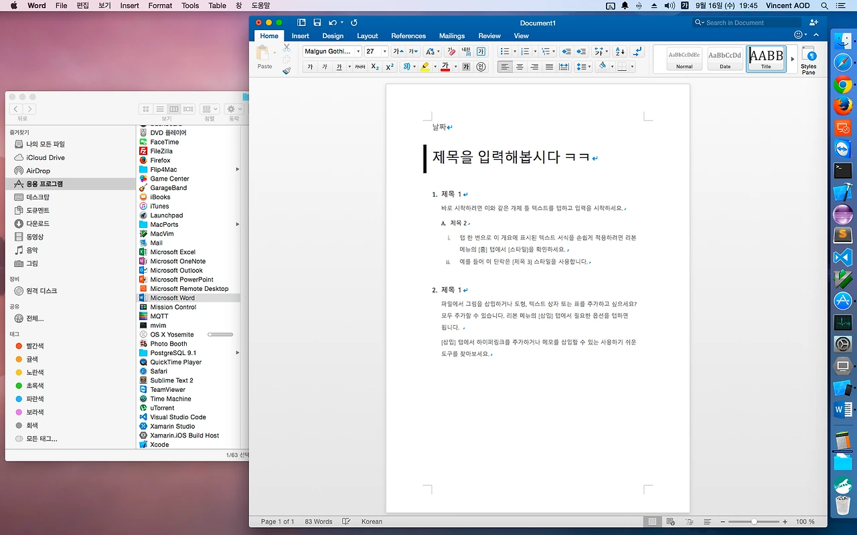Open the Design ribbon tab
Image resolution: width=857 pixels, height=535 pixels.
[x=333, y=36]
